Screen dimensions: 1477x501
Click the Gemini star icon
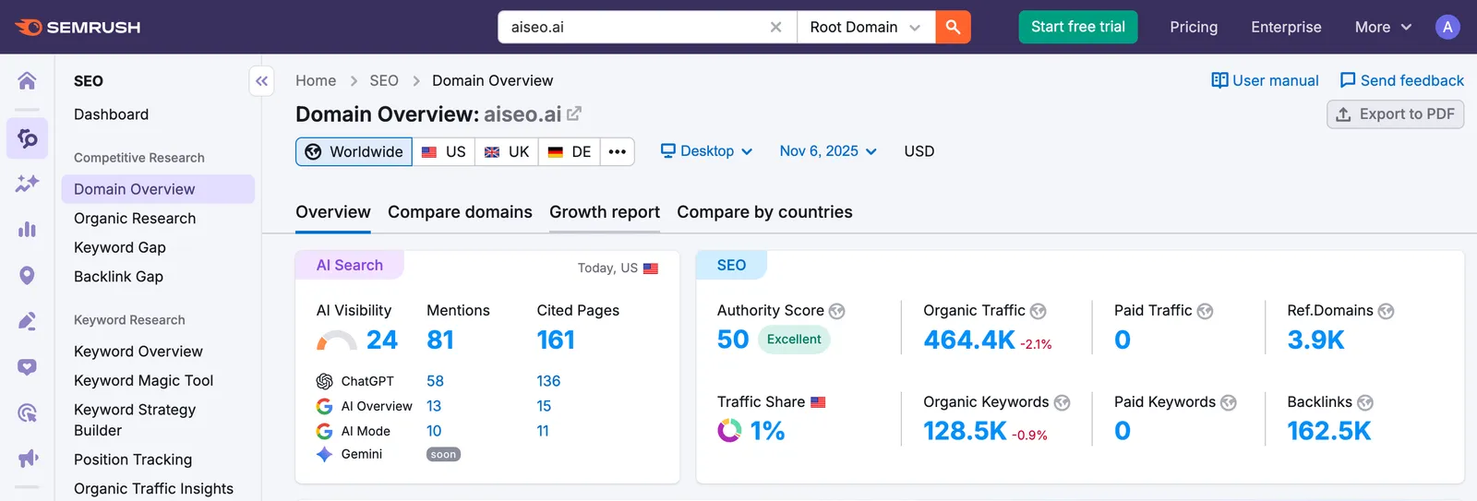tap(324, 454)
